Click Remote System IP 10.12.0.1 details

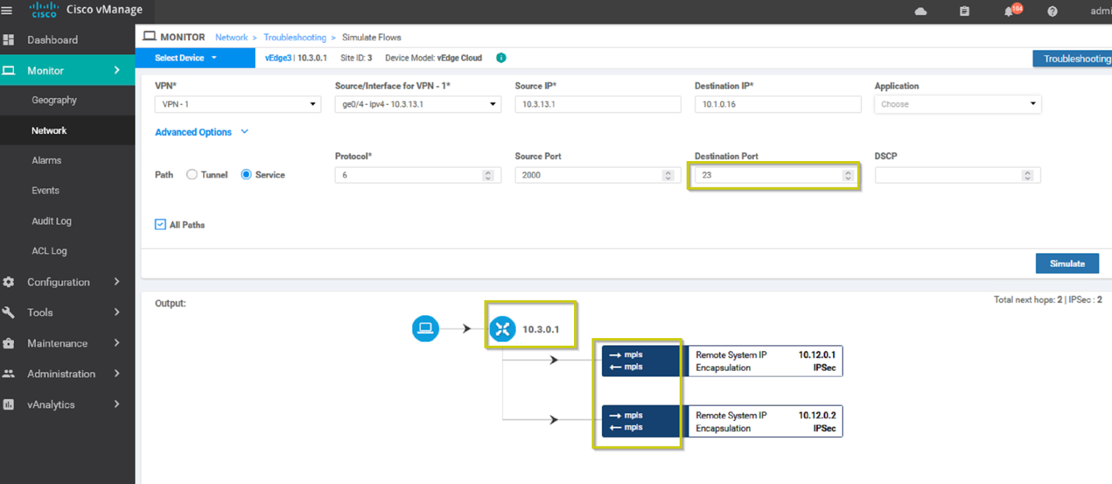(765, 361)
